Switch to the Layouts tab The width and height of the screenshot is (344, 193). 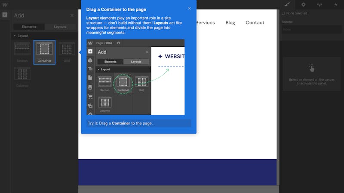tap(60, 27)
